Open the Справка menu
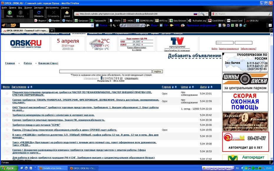Image resolution: width=274 pixels, height=171 pixels. [65, 8]
